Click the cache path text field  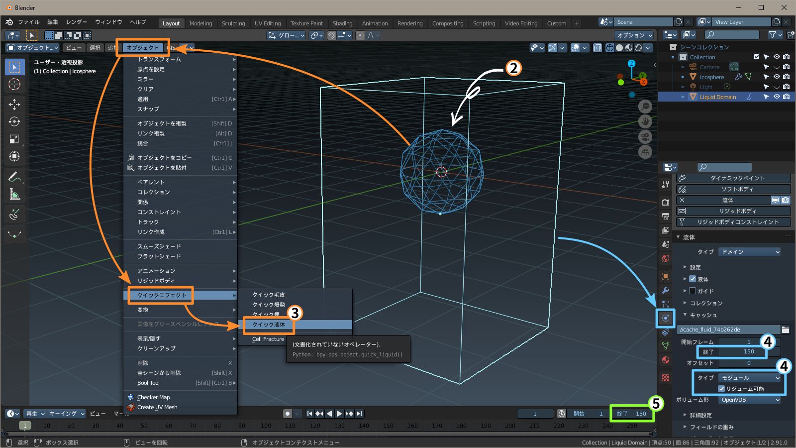point(728,330)
